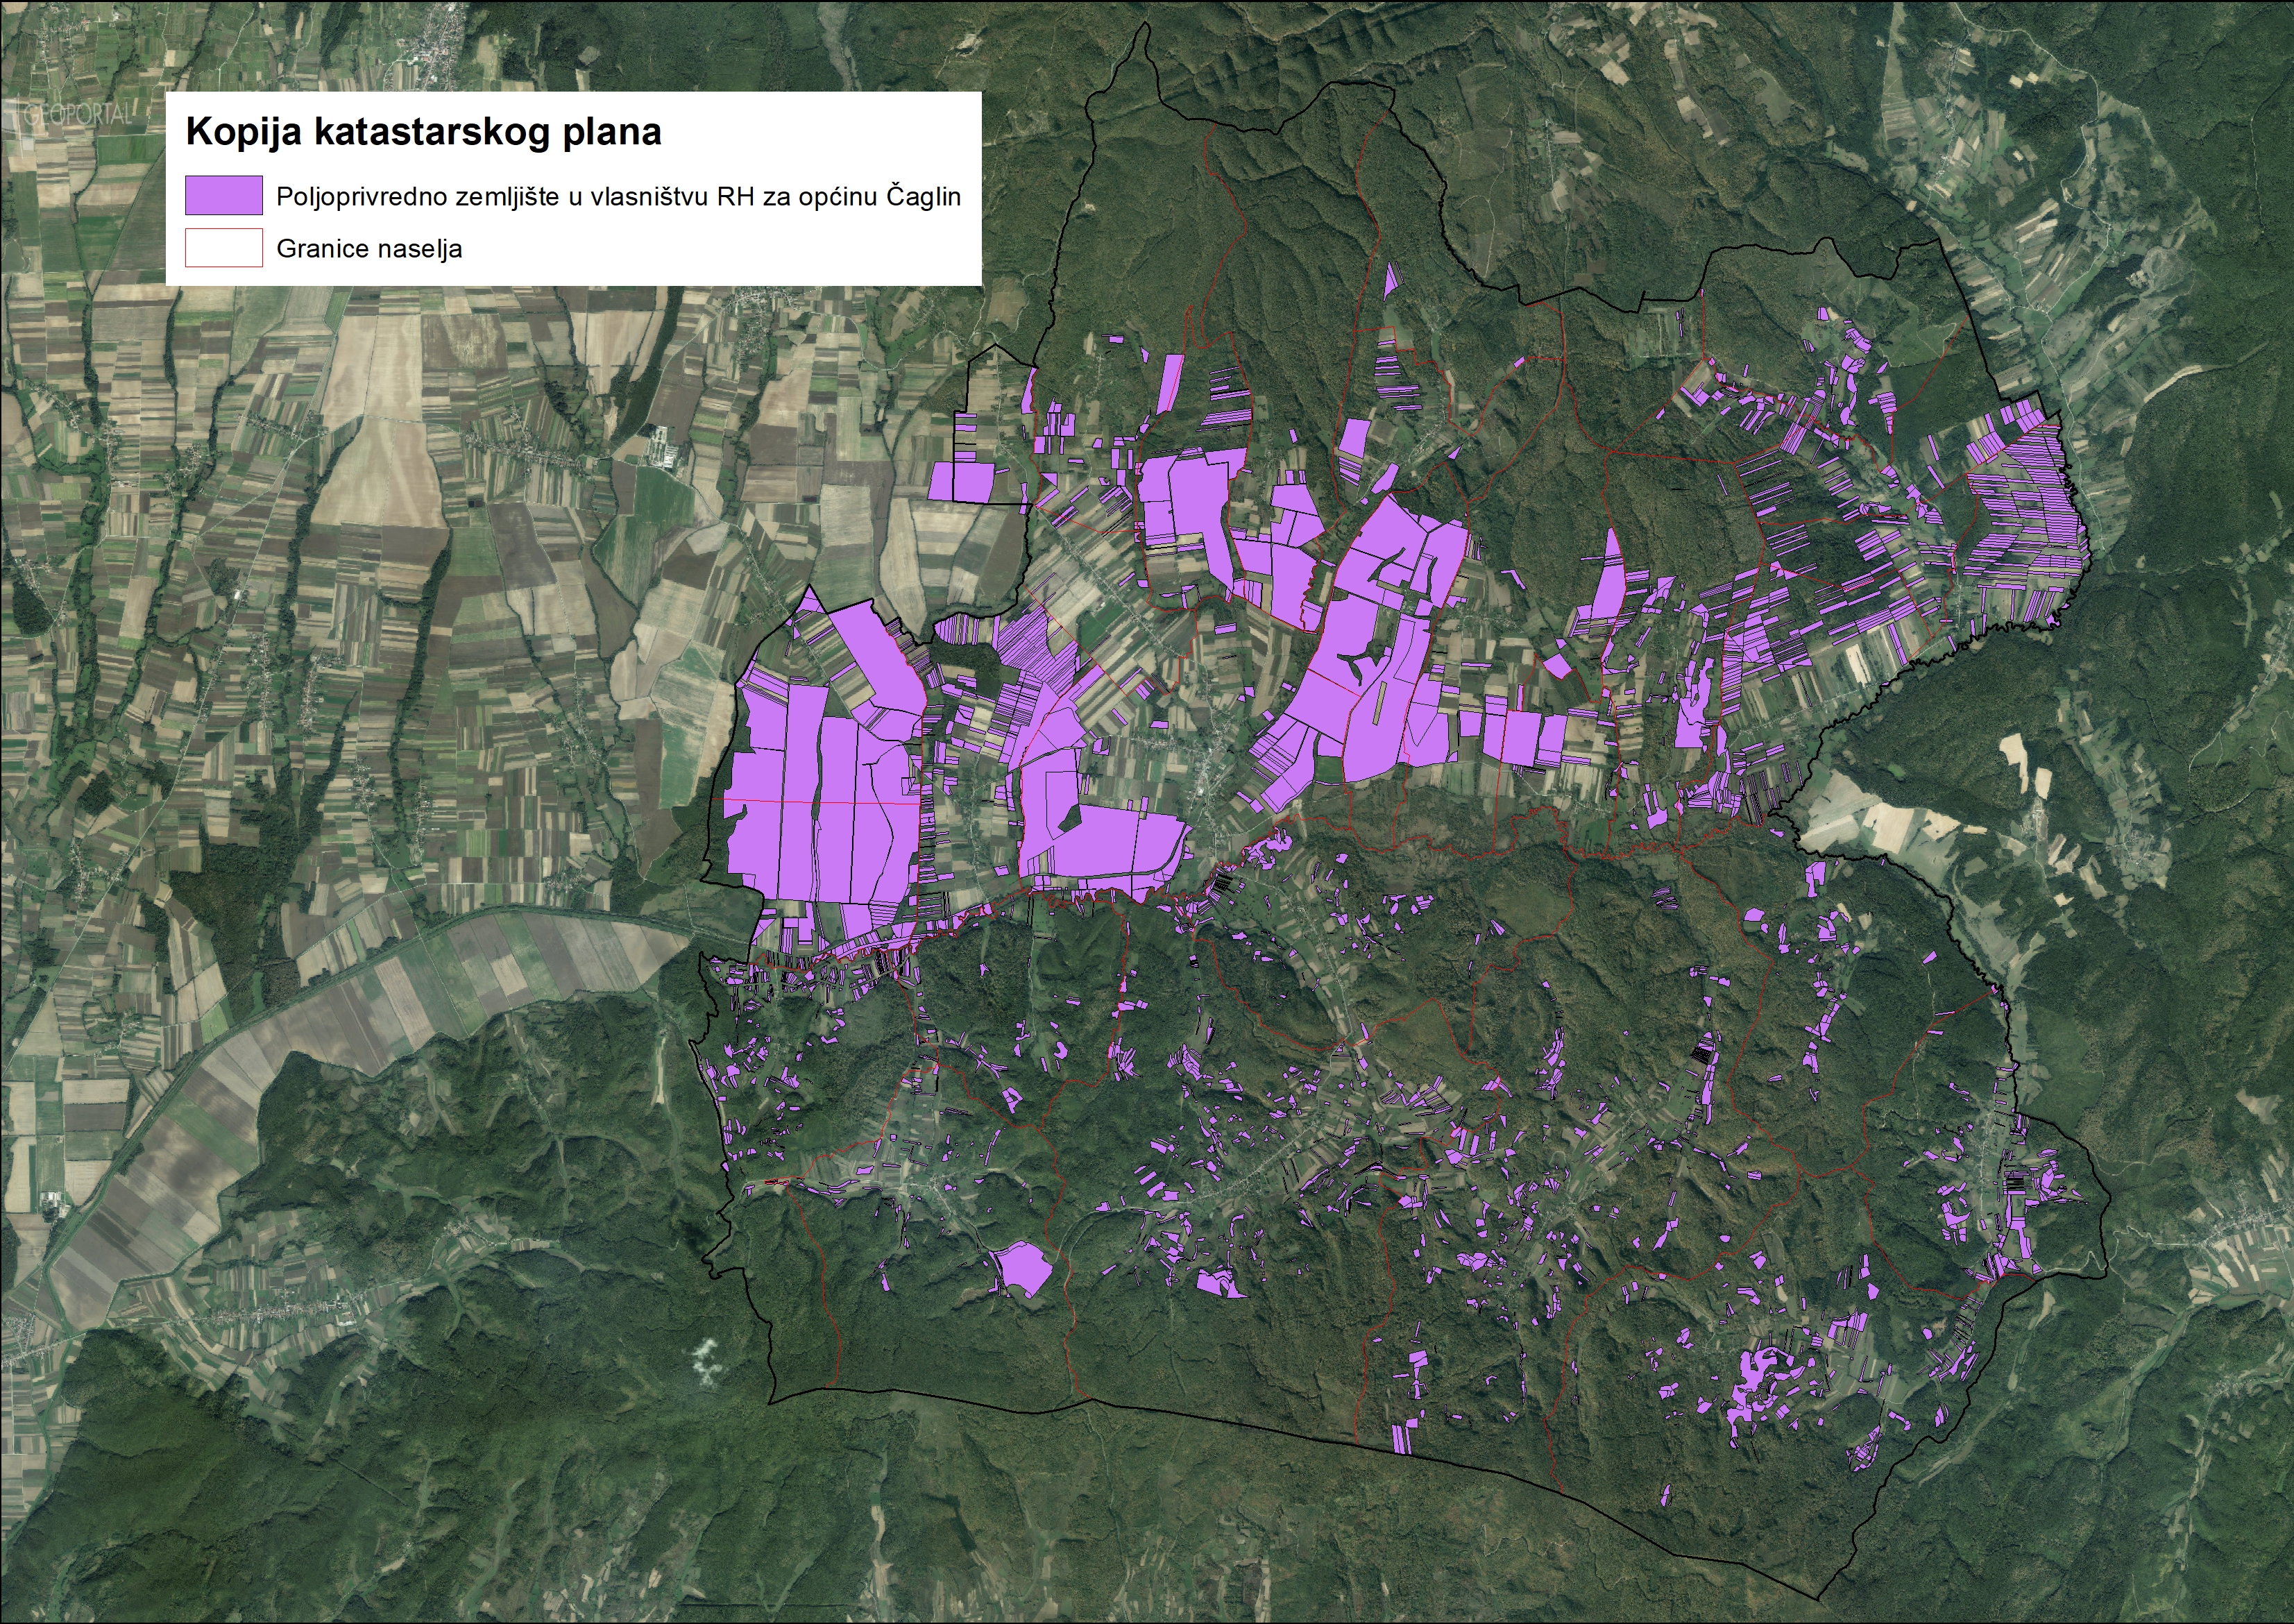The height and width of the screenshot is (1624, 2294).
Task: Click the purple legend color swatch
Action: tap(223, 195)
